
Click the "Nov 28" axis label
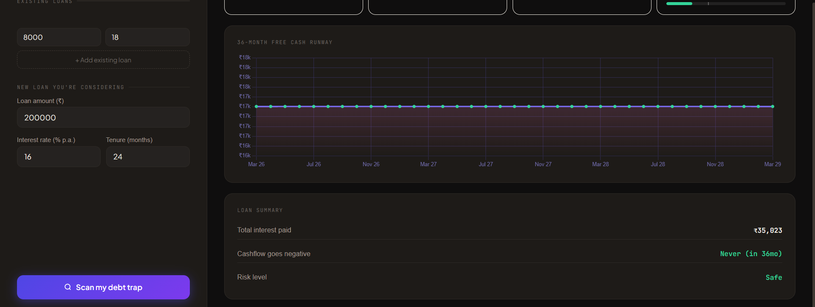715,164
